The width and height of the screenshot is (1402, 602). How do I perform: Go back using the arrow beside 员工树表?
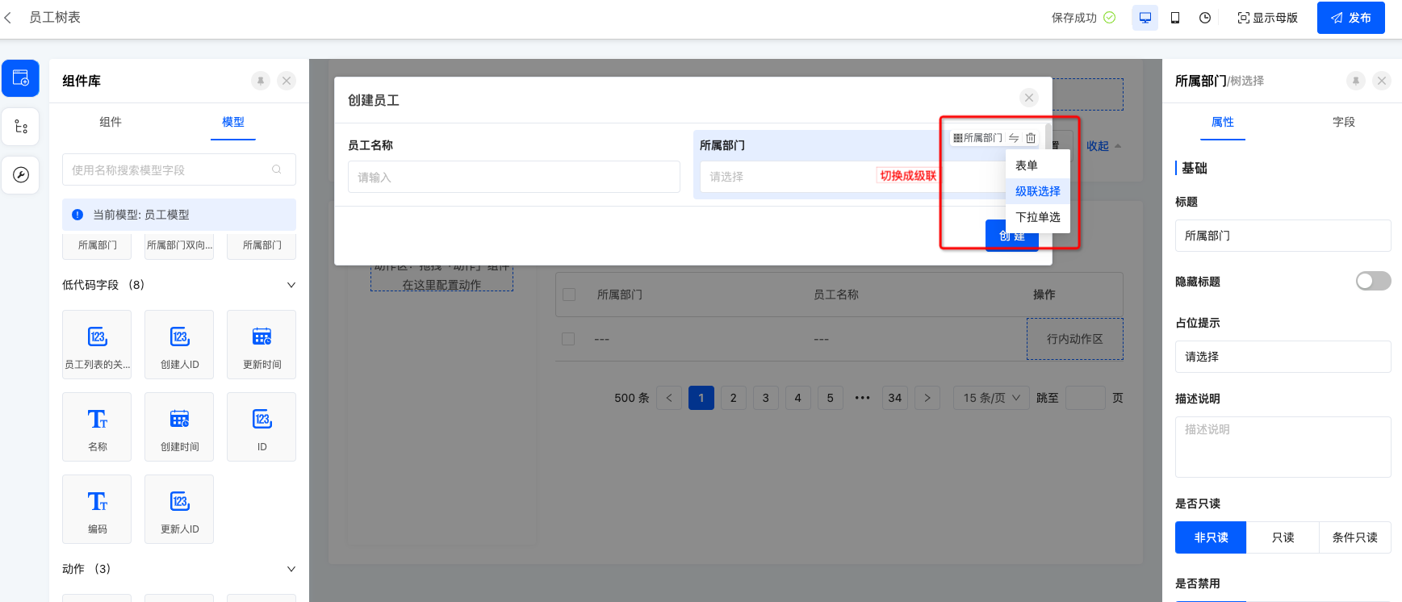8,18
